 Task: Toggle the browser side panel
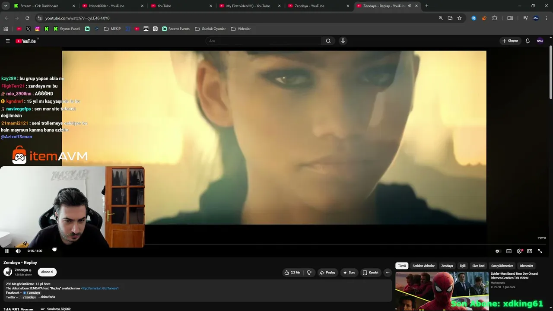click(510, 18)
